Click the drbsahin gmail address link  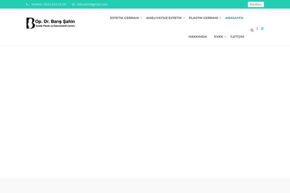[x=92, y=4]
